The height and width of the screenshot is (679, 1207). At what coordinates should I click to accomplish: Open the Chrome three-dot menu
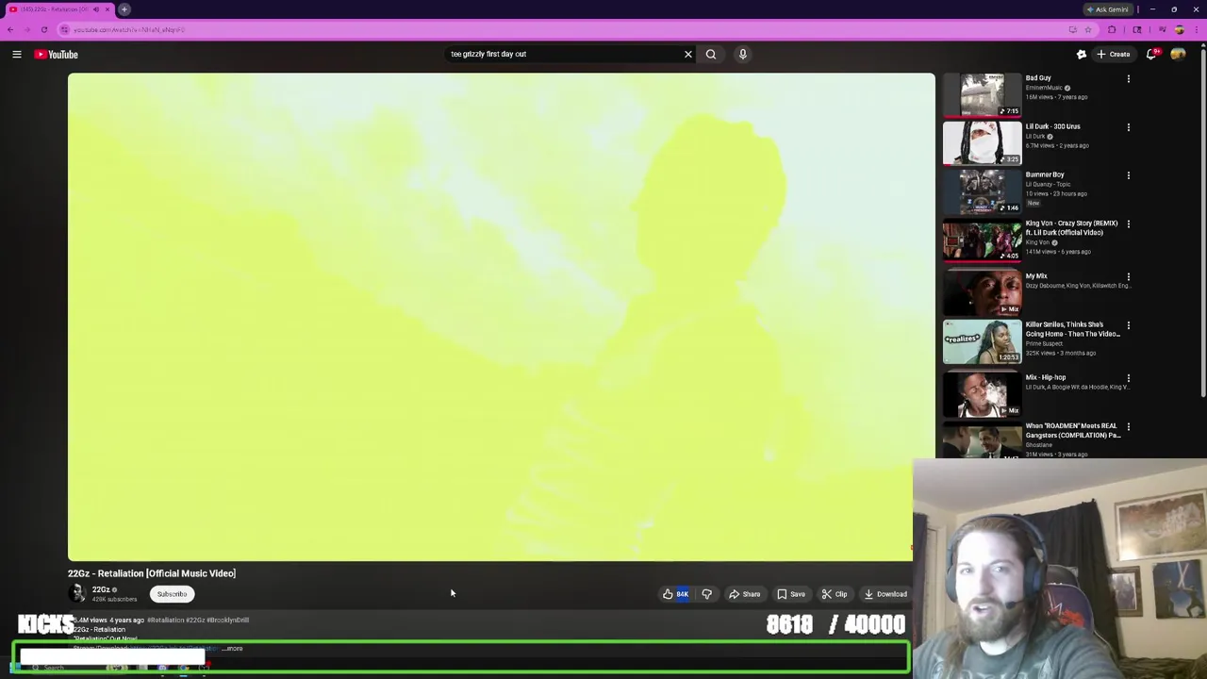click(x=1197, y=30)
